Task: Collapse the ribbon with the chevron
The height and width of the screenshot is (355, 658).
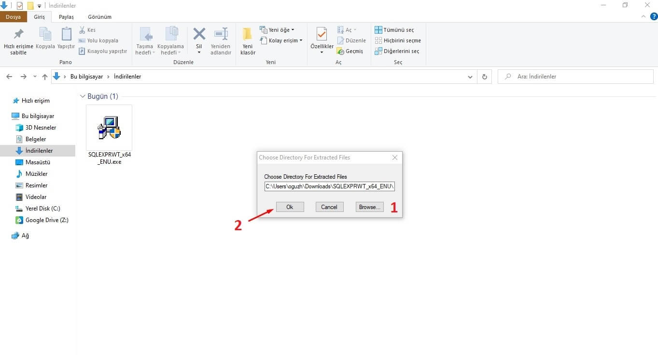Action: [643, 17]
